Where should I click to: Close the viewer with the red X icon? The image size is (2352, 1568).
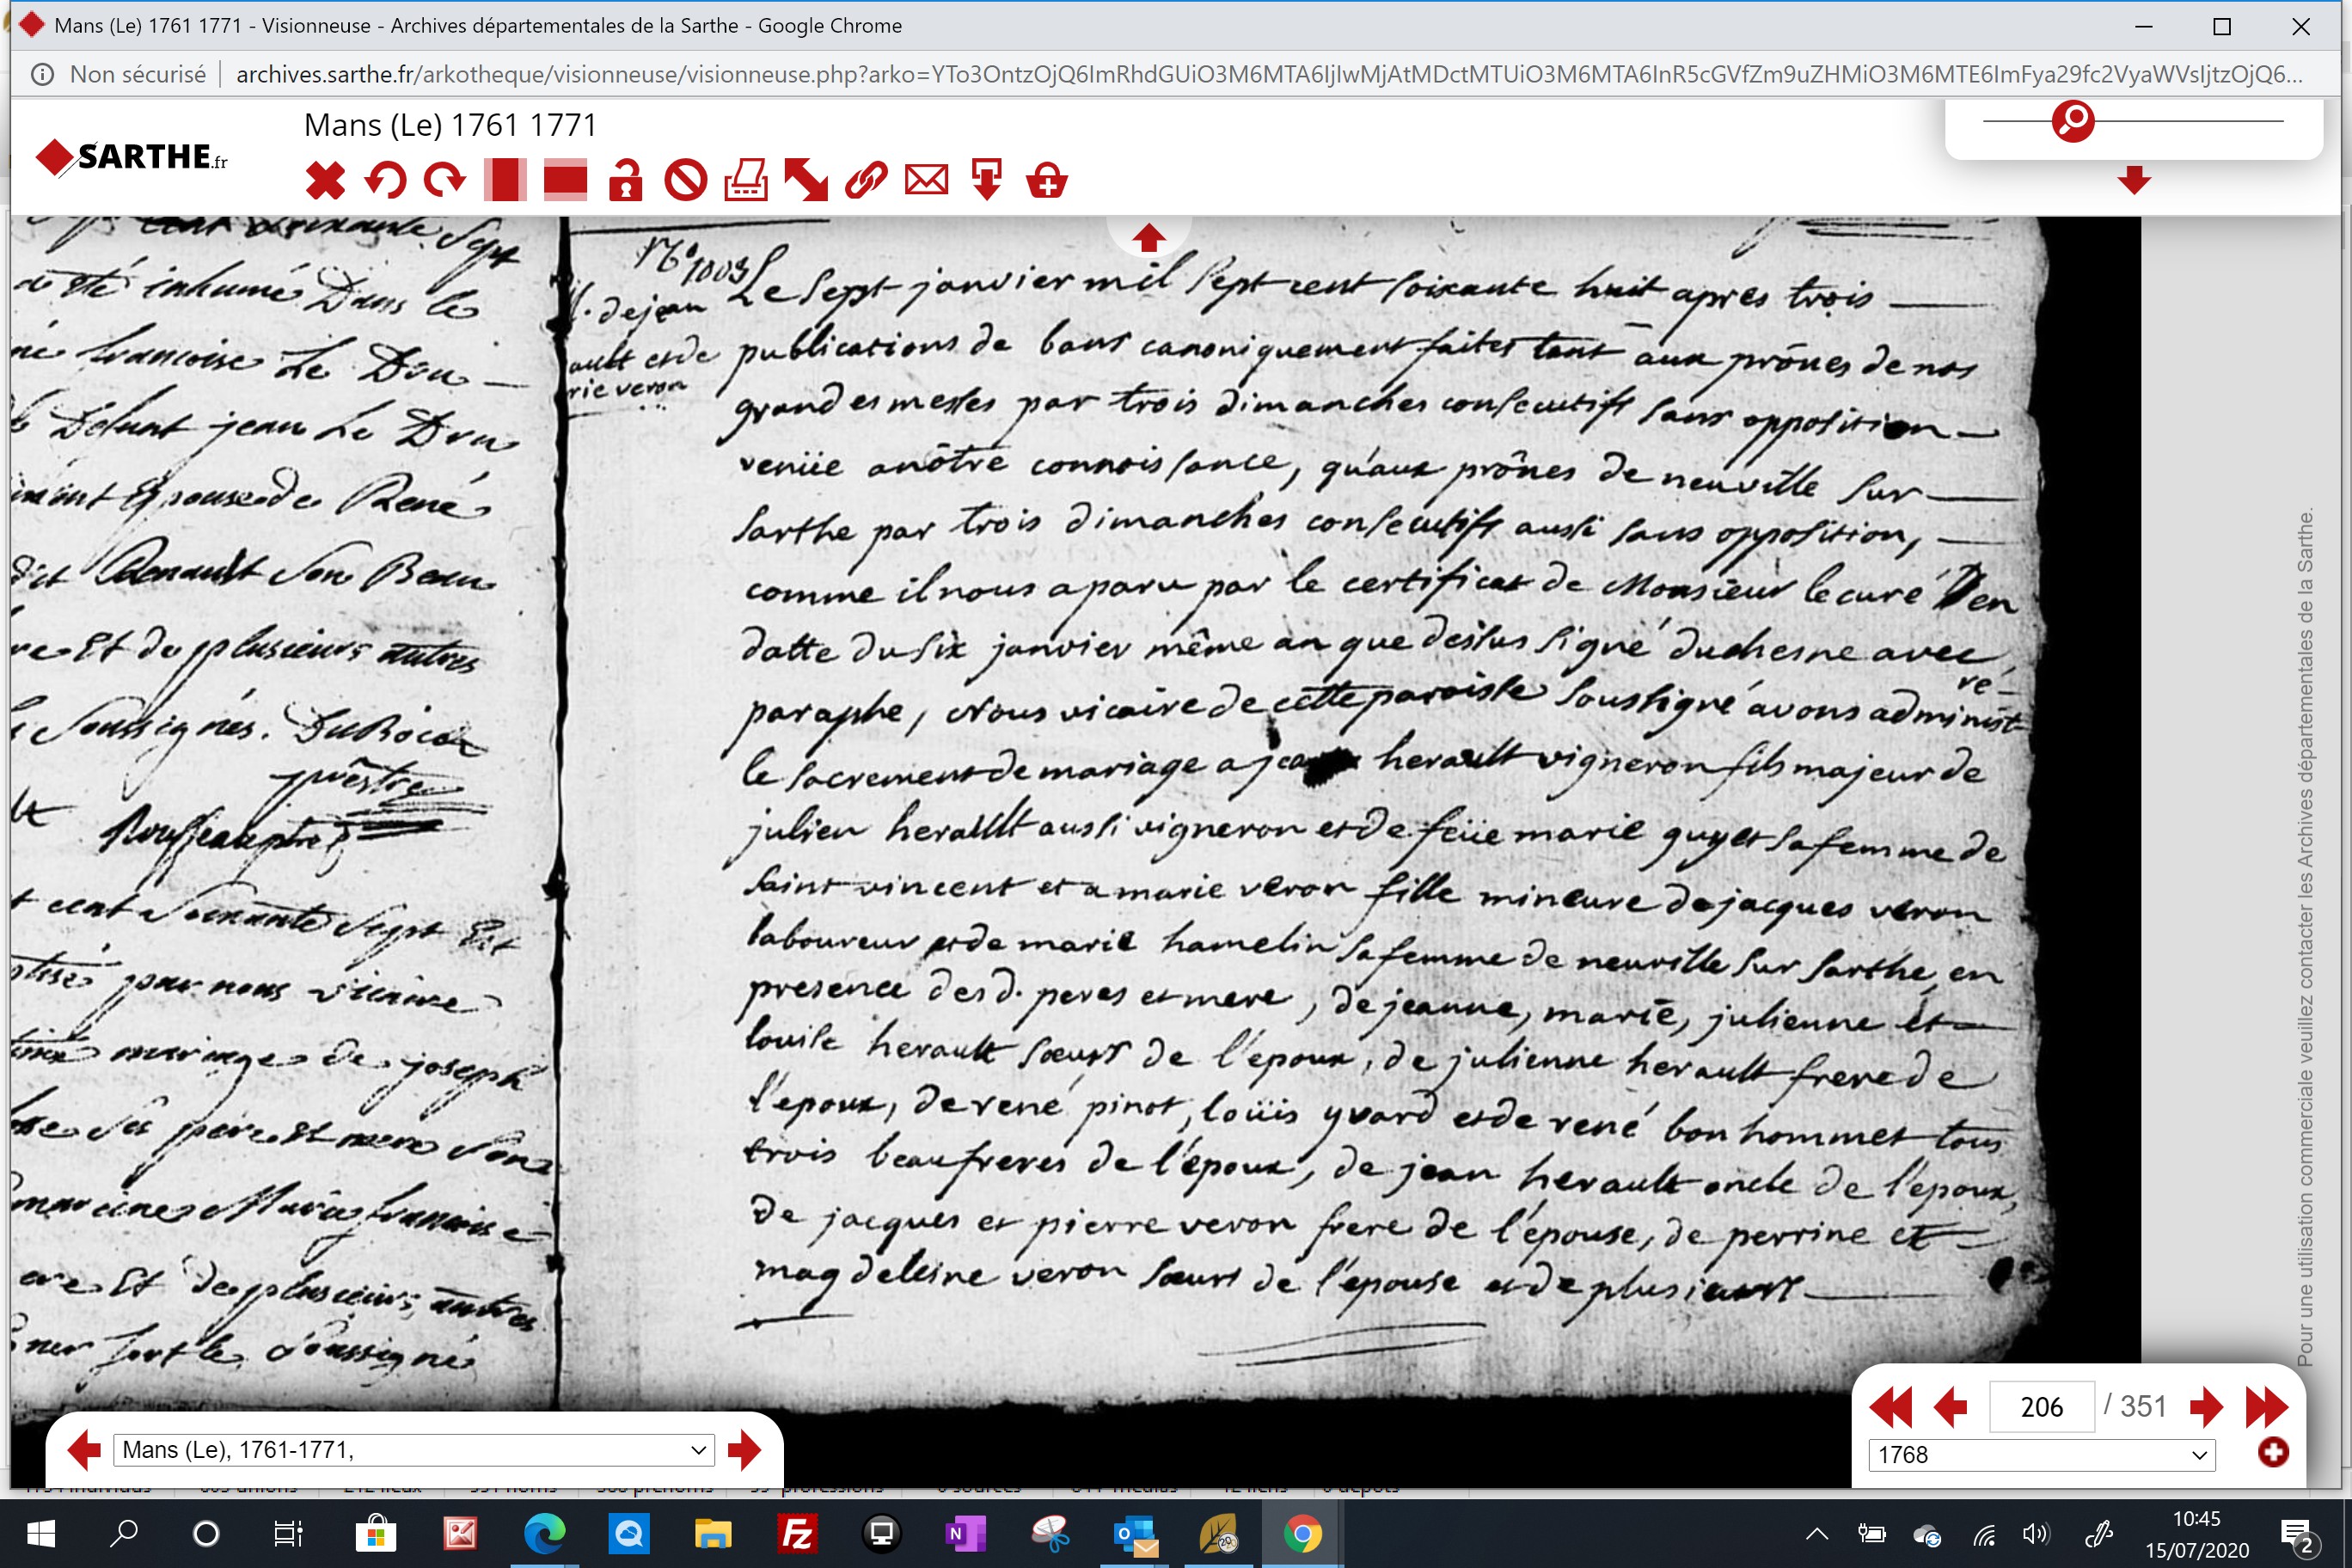click(x=325, y=181)
